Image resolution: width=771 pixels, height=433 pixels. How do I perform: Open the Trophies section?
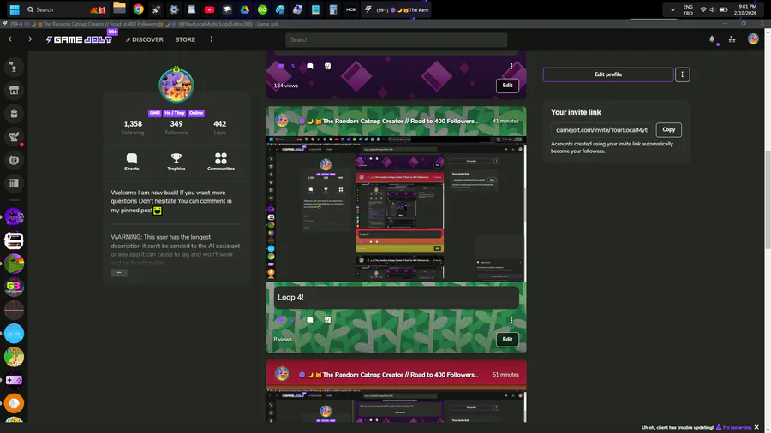click(176, 162)
